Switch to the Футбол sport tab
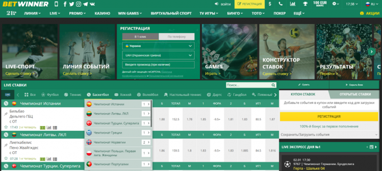Screen dimensions: 382x171 pyautogui.click(x=50, y=95)
